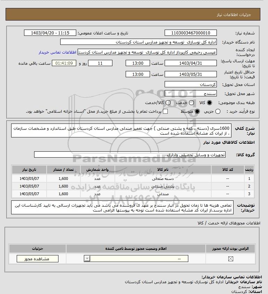Click the کد کالا column header
Viewport: 268px width, 294px height.
coord(228,169)
